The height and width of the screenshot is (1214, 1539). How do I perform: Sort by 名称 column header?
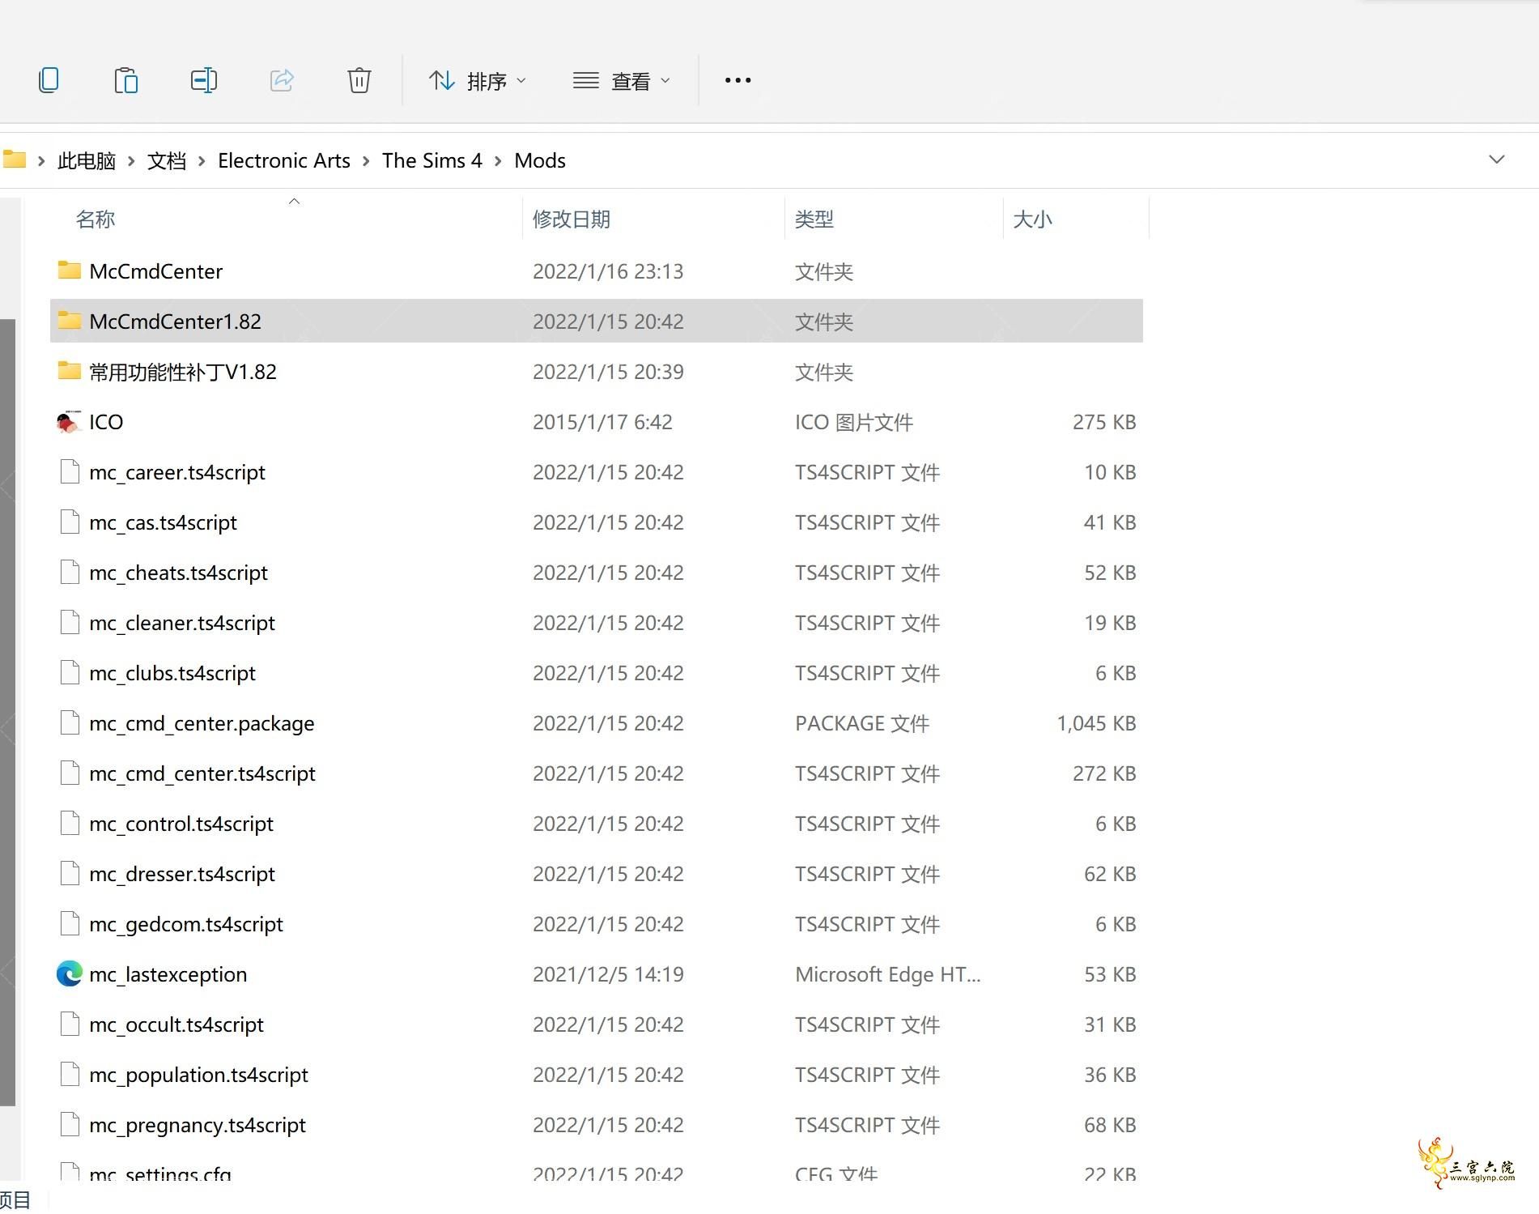click(x=96, y=219)
